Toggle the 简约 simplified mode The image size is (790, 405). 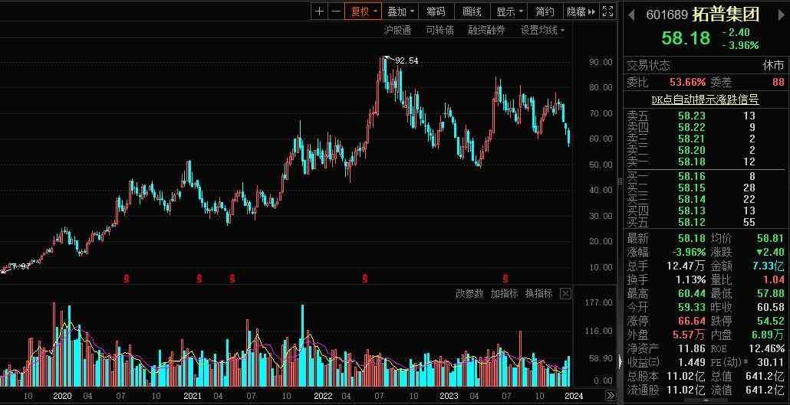(x=545, y=11)
